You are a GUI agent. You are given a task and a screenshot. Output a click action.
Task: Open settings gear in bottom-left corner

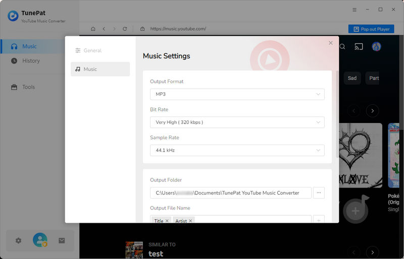(x=19, y=240)
